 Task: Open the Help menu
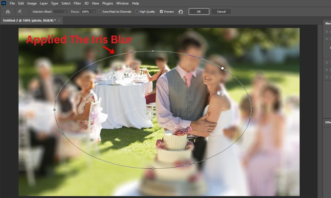[x=135, y=3]
